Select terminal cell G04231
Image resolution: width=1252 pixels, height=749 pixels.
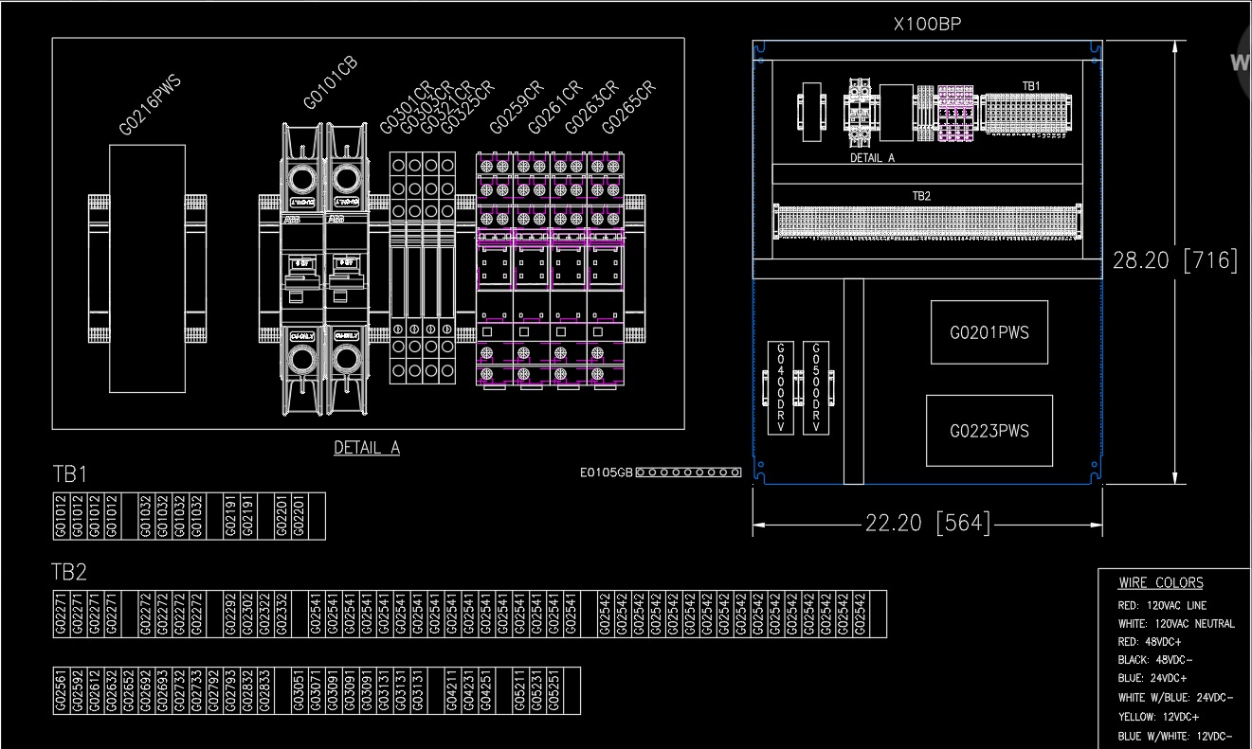pos(469,690)
